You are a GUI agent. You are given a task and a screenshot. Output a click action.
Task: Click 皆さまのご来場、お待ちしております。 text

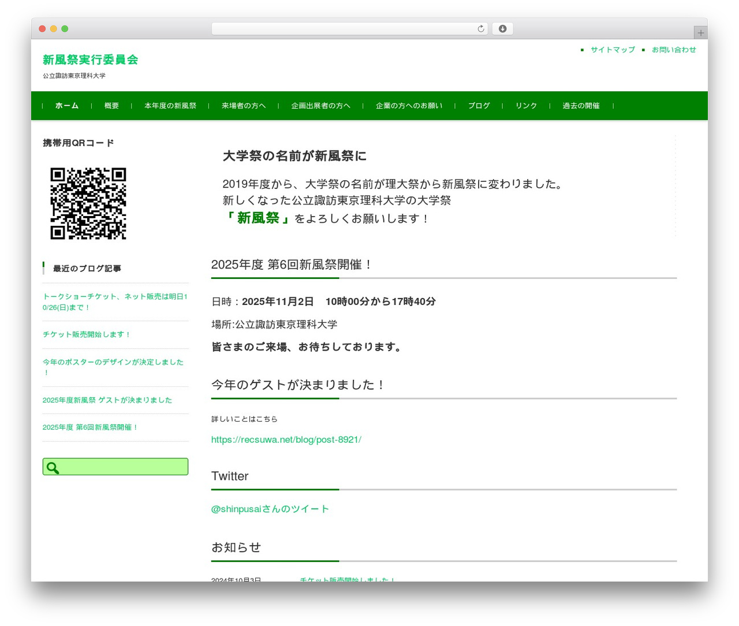(x=308, y=347)
